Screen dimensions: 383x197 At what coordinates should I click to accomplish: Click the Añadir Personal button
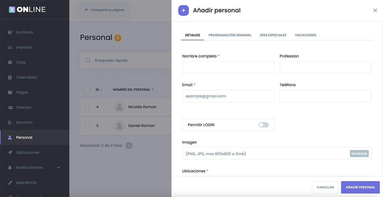point(360,187)
